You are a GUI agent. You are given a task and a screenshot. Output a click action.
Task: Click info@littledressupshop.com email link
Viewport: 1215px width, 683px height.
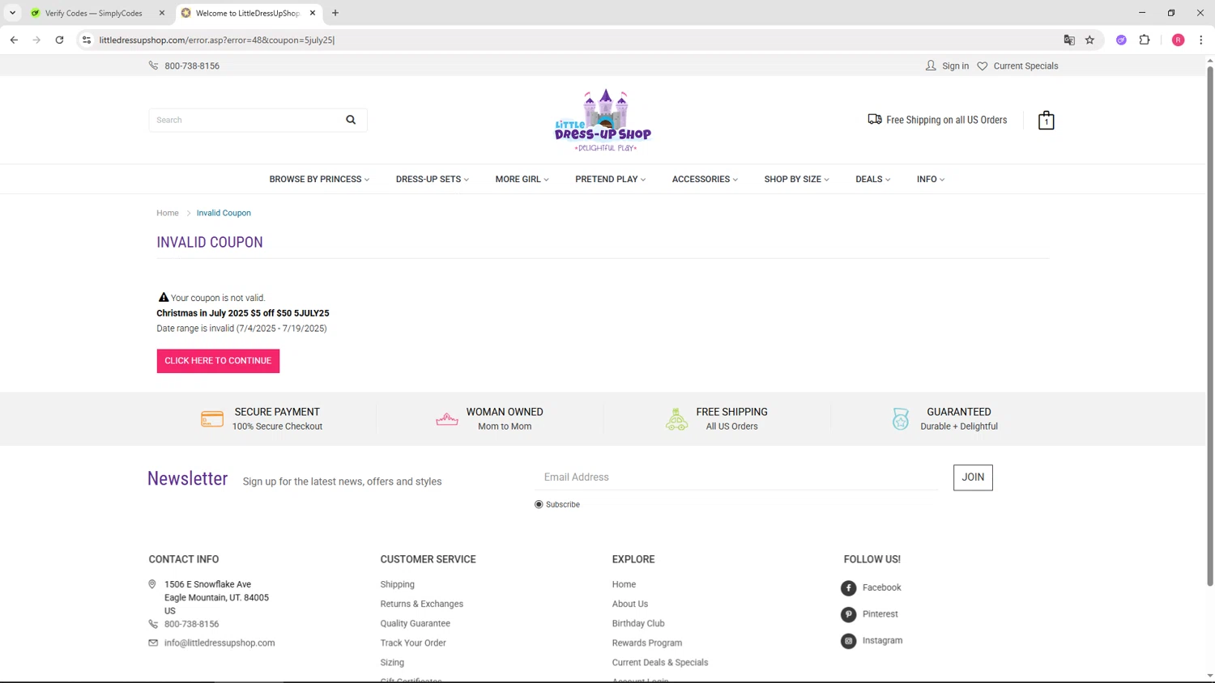[x=220, y=643]
